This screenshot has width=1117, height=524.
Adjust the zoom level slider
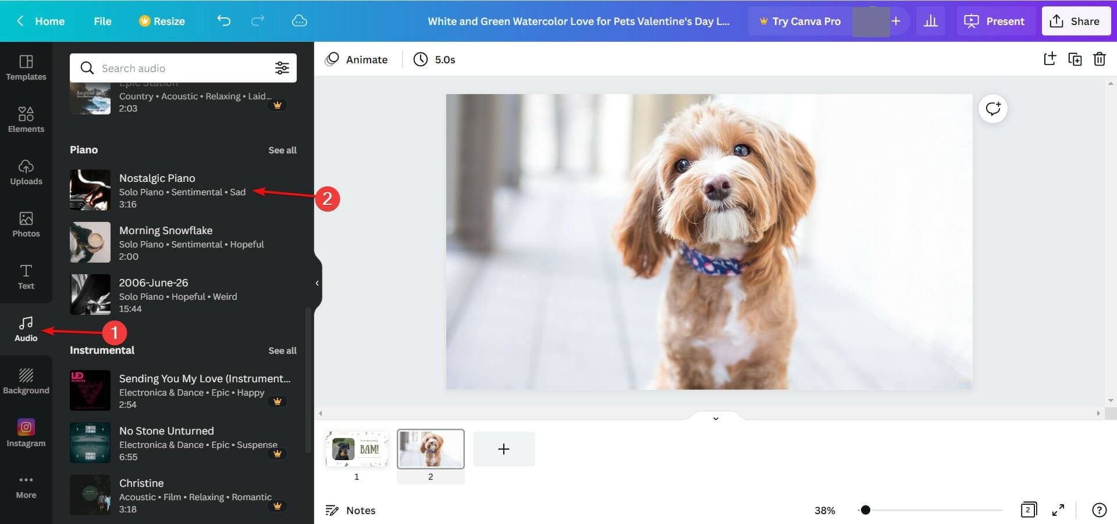pos(865,510)
